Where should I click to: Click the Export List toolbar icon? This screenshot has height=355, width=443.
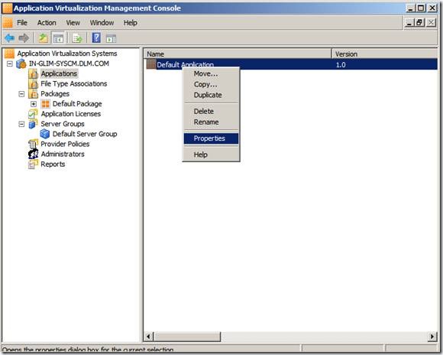[77, 38]
